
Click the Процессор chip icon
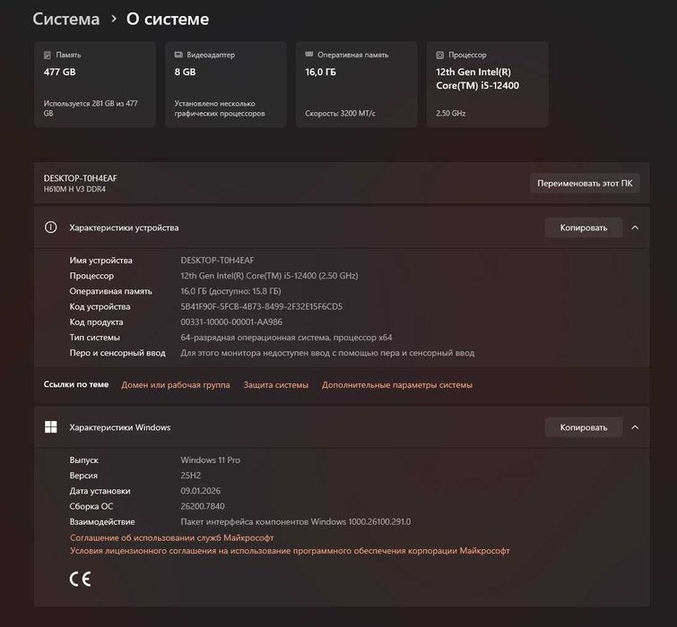440,55
